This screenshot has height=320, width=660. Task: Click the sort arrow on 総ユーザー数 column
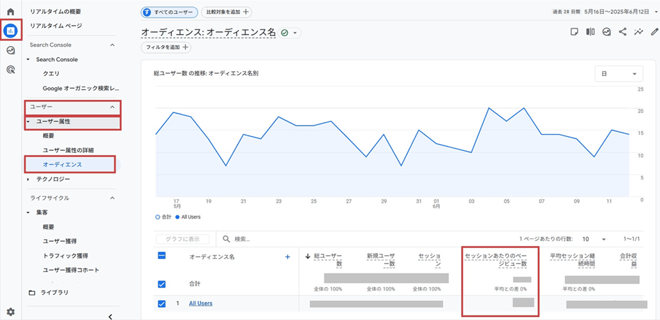308,256
